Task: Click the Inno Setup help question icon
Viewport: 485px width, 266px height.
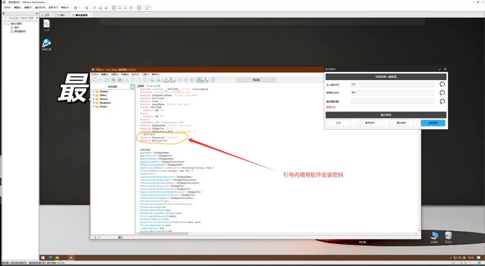Action: 213,80
